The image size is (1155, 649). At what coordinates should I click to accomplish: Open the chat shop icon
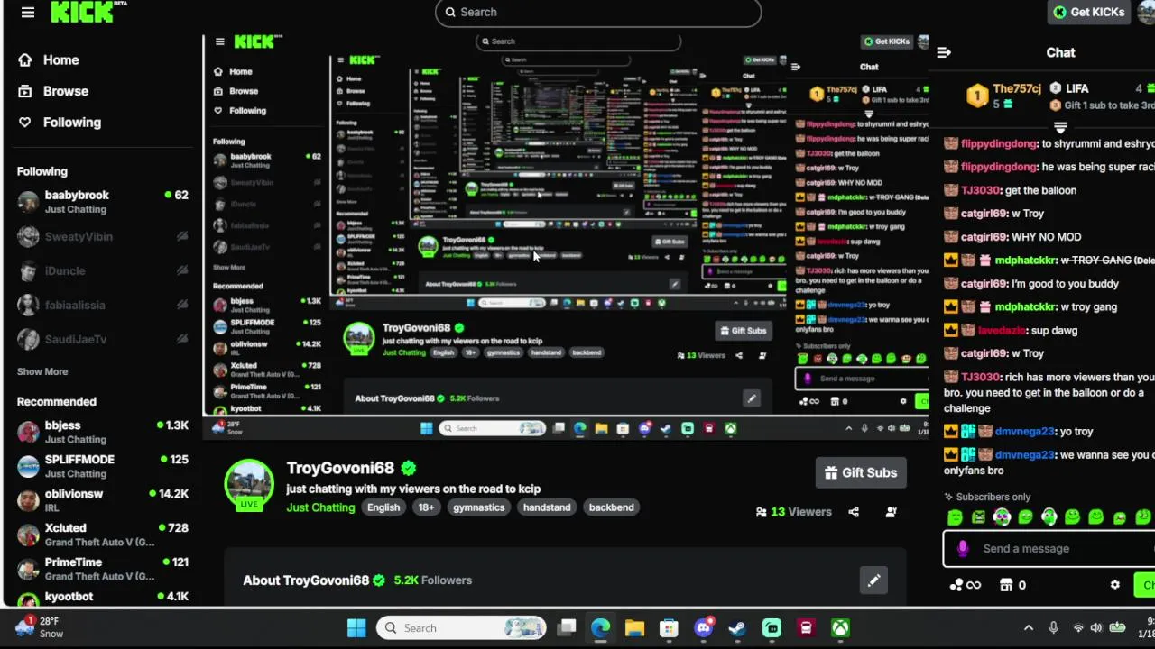click(1006, 585)
